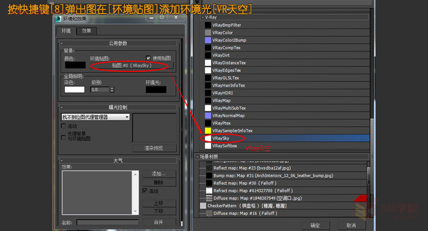Click the VRayGLSLTex swatch icon
Viewport: 428px width, 231px height.
pos(208,78)
